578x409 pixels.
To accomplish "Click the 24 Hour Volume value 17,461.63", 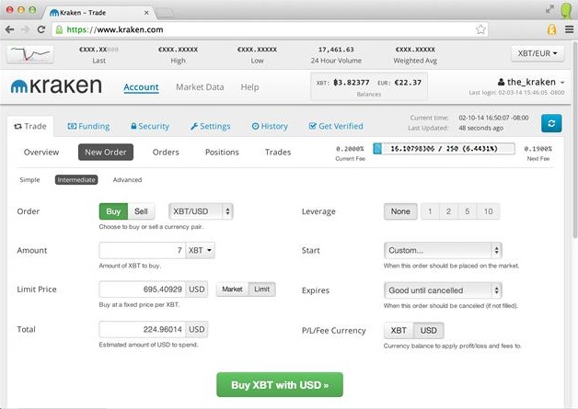I will click(x=336, y=50).
